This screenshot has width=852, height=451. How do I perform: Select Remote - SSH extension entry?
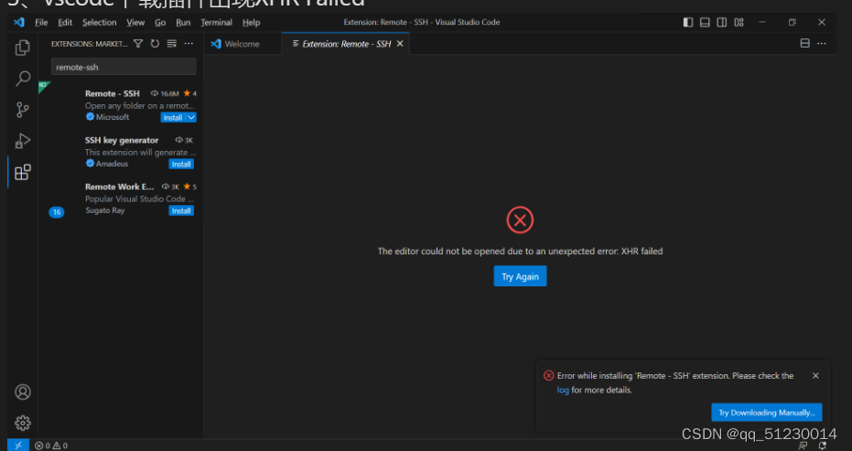coord(121,105)
